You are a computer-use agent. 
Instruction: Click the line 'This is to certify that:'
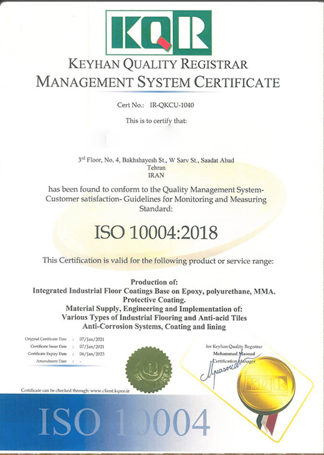[x=156, y=121]
